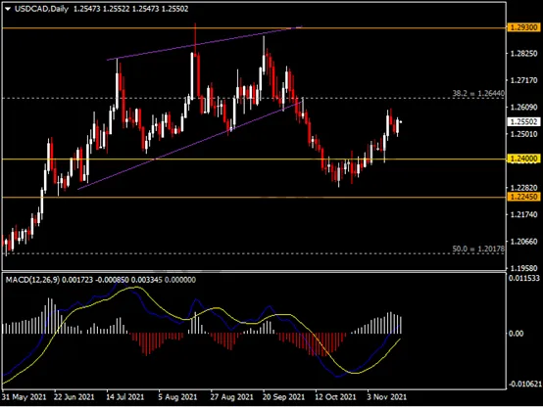543x407 pixels.
Task: Select the current price label 1.25502
Action: pyautogui.click(x=523, y=121)
